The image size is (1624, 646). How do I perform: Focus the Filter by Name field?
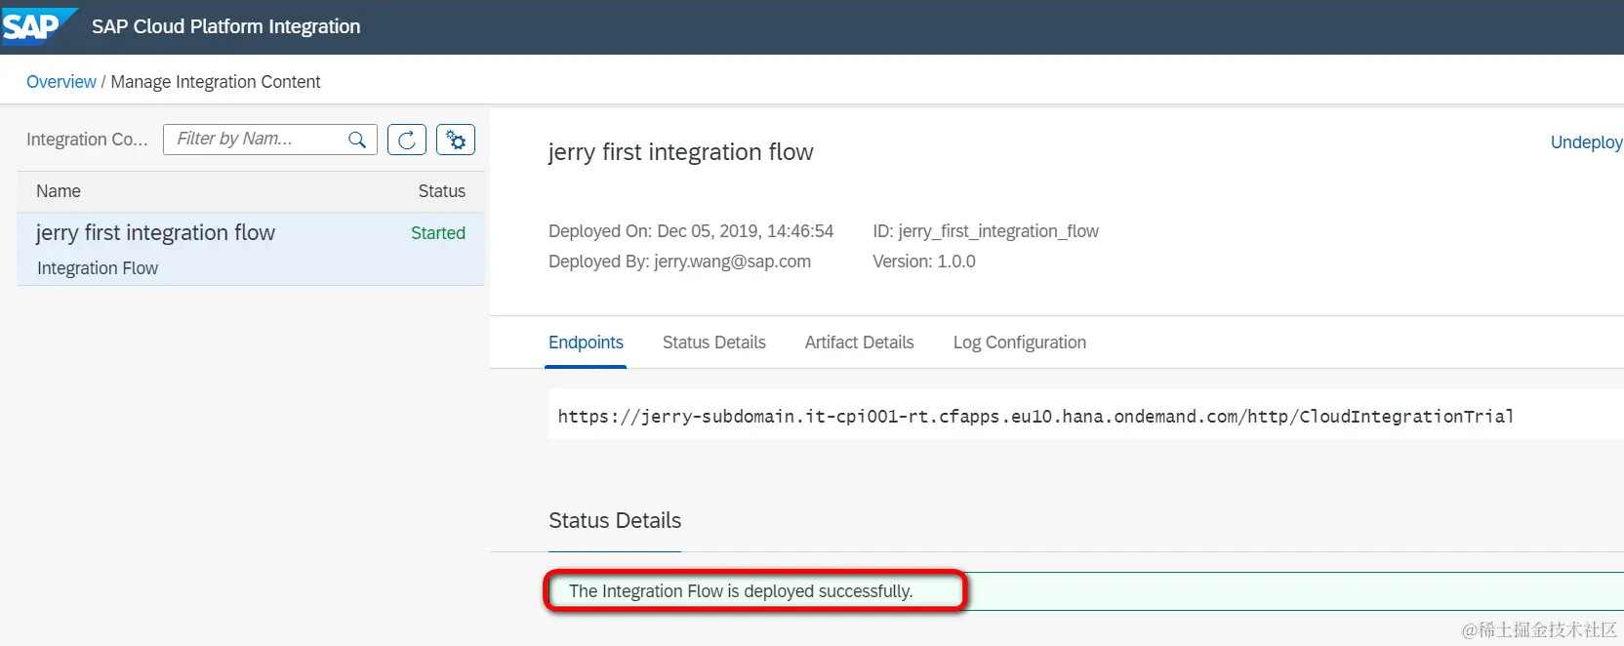[x=256, y=140]
